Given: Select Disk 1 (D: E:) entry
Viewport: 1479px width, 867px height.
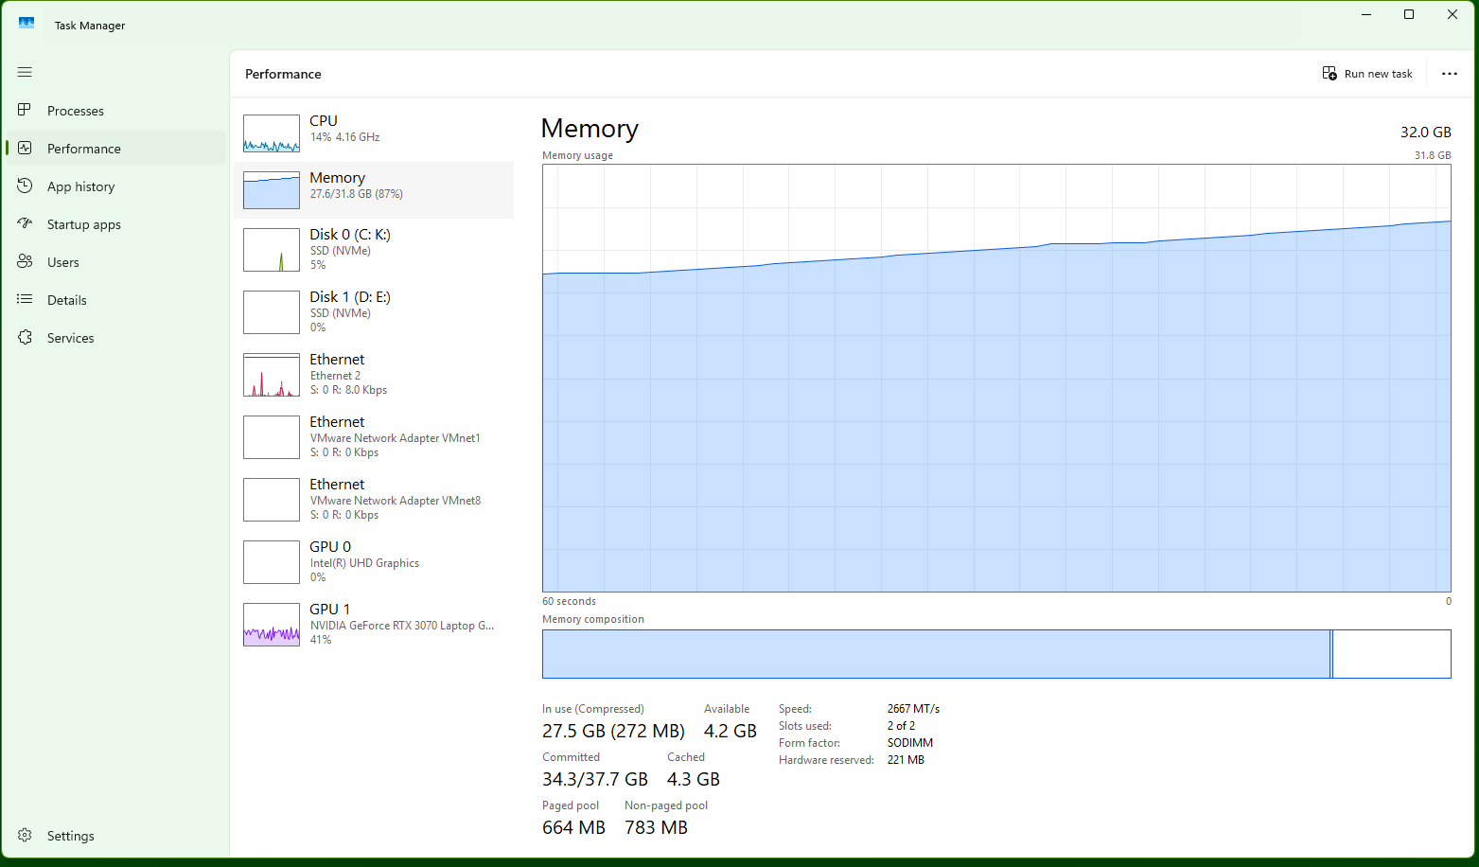Looking at the screenshot, I should pos(373,311).
